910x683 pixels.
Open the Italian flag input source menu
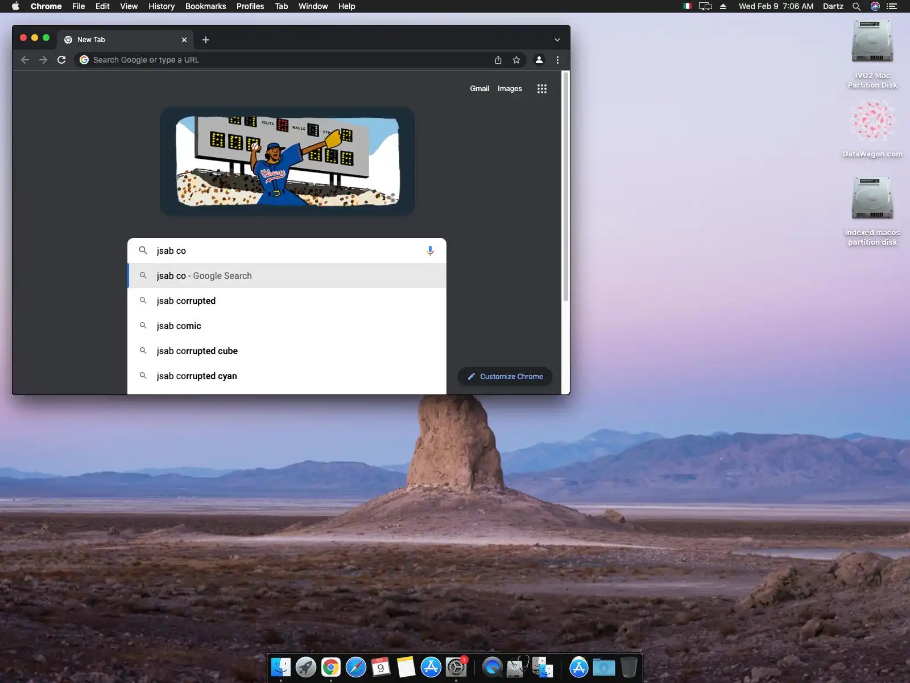coord(687,6)
